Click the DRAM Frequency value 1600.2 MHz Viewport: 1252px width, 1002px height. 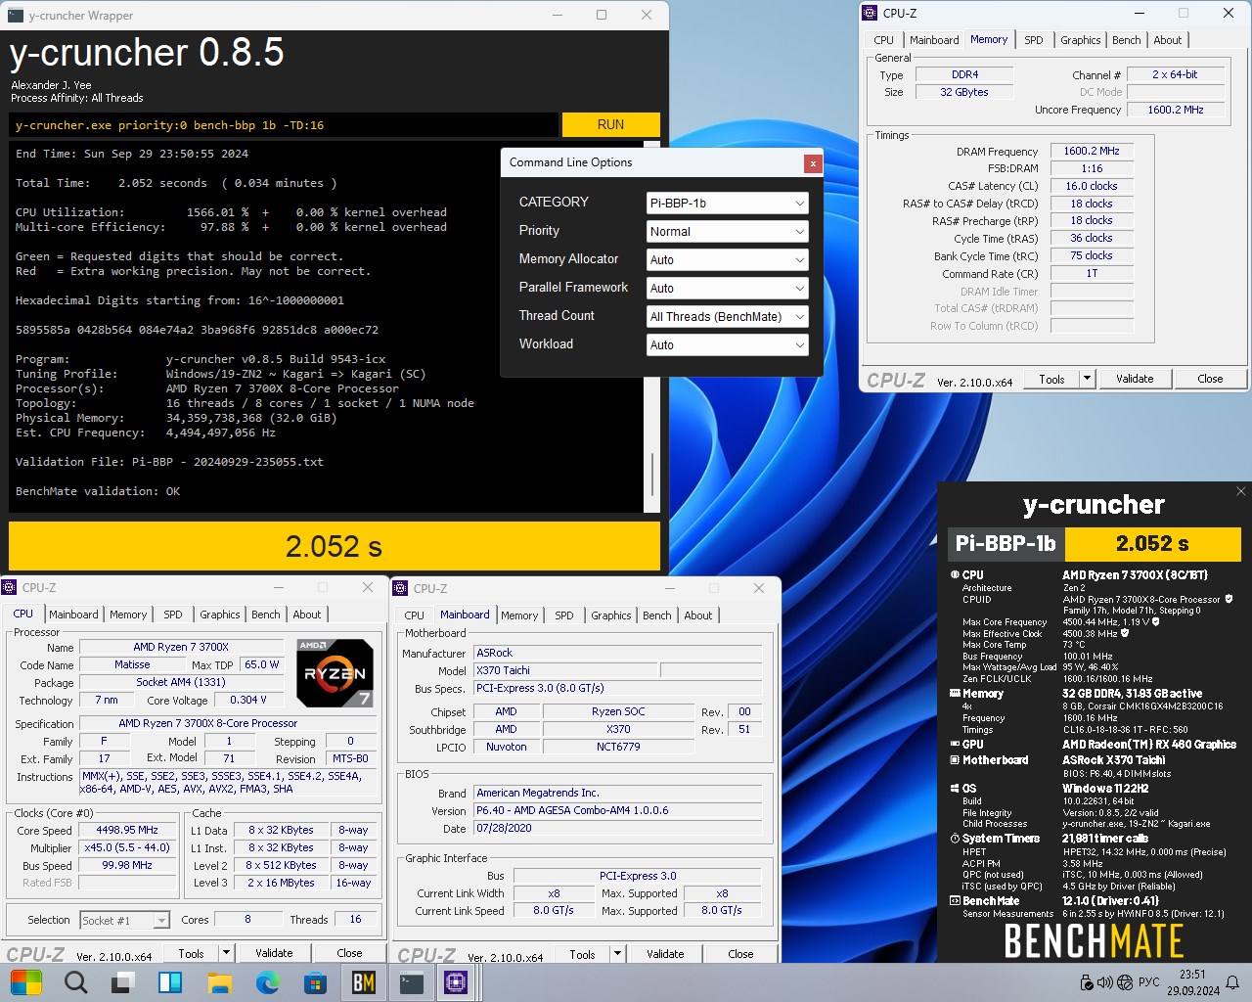pos(1092,152)
